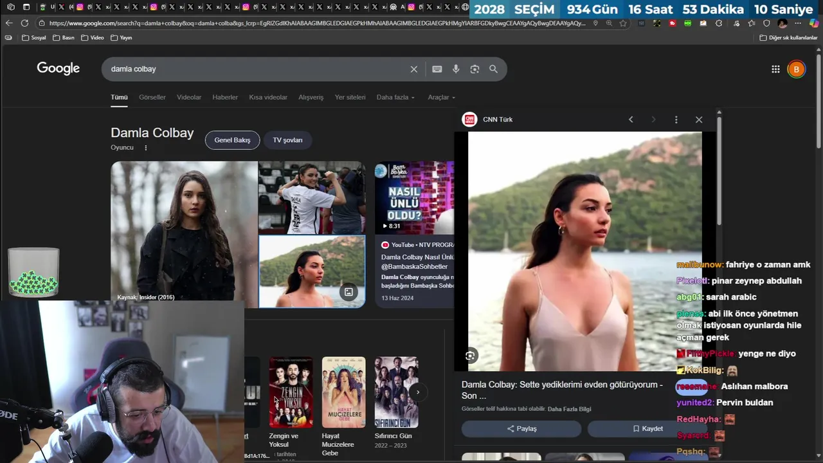Select the Tümü results tab
The width and height of the screenshot is (823, 463).
pos(119,97)
